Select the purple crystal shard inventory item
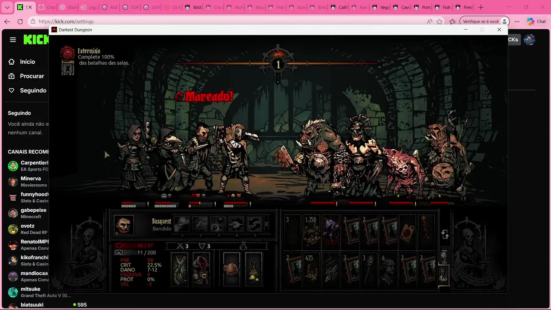Viewport: 551px width, 310px height. pyautogui.click(x=331, y=232)
